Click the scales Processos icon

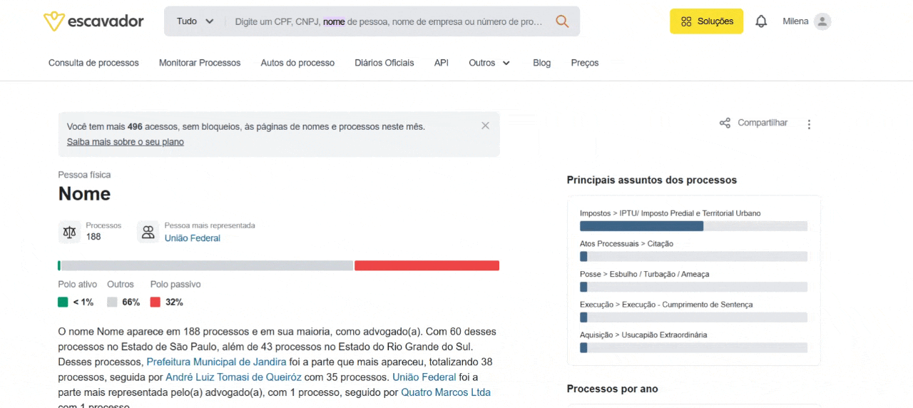point(69,232)
